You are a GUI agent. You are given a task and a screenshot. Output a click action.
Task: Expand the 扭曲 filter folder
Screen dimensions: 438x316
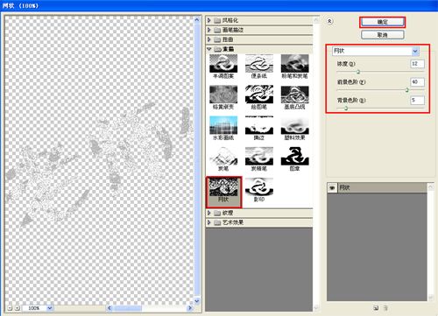pyautogui.click(x=209, y=39)
